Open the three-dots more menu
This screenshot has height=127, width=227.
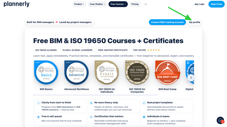(x=146, y=4)
